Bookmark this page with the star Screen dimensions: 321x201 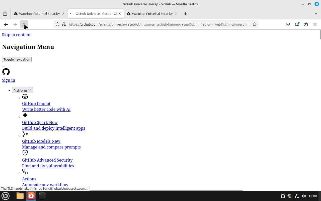[x=255, y=24]
